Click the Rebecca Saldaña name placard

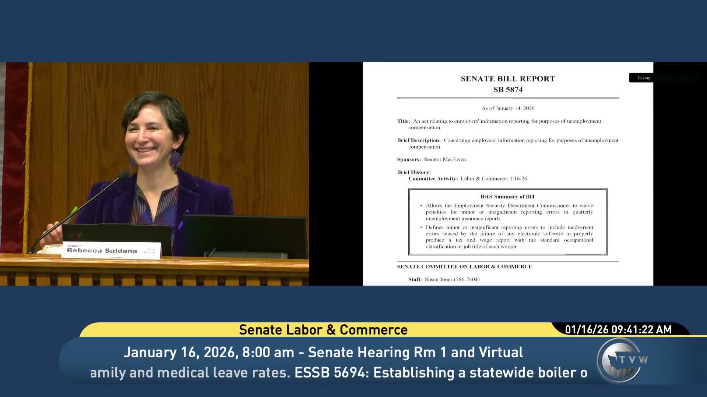tap(110, 250)
